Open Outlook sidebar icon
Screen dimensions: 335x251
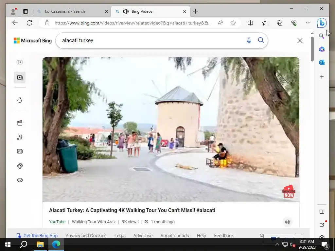tap(322, 62)
